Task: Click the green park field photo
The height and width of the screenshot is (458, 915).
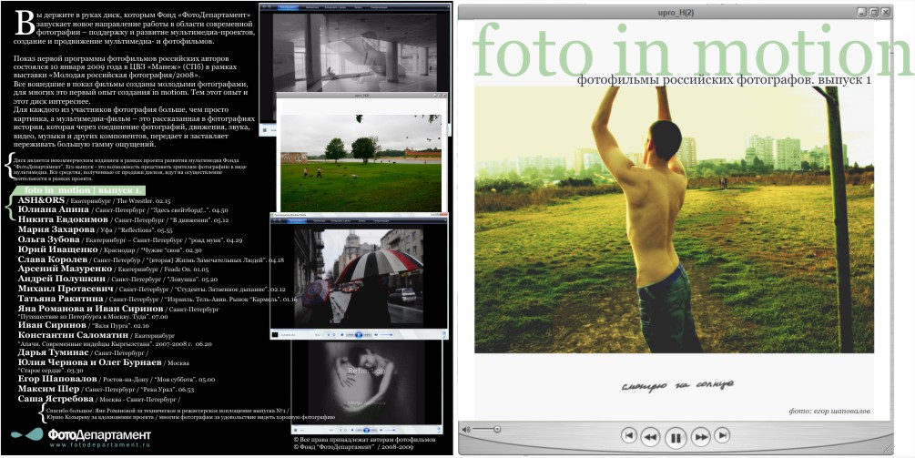Action: point(361,163)
